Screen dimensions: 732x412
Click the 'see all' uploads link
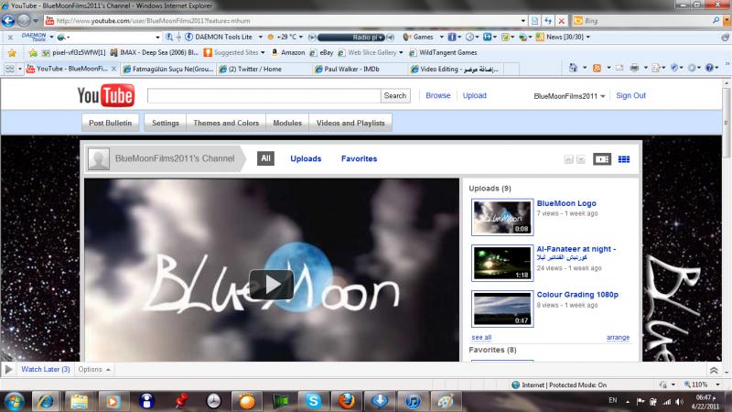coord(481,337)
